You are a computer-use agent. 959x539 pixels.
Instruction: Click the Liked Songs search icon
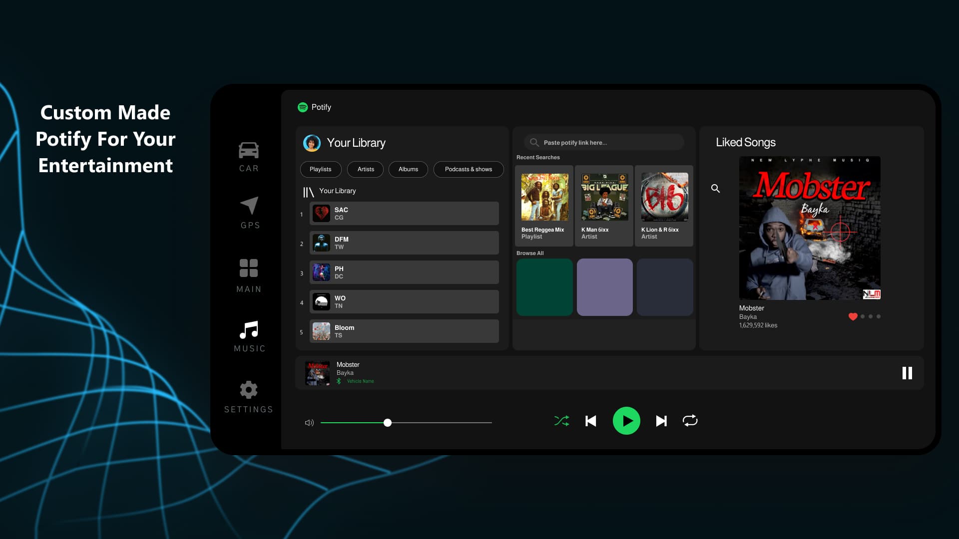point(716,189)
